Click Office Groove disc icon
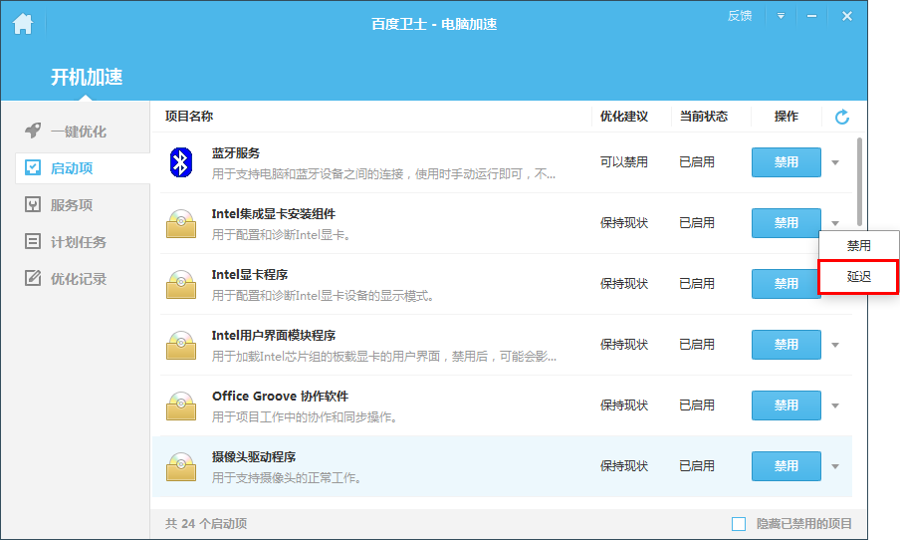 pyautogui.click(x=181, y=406)
